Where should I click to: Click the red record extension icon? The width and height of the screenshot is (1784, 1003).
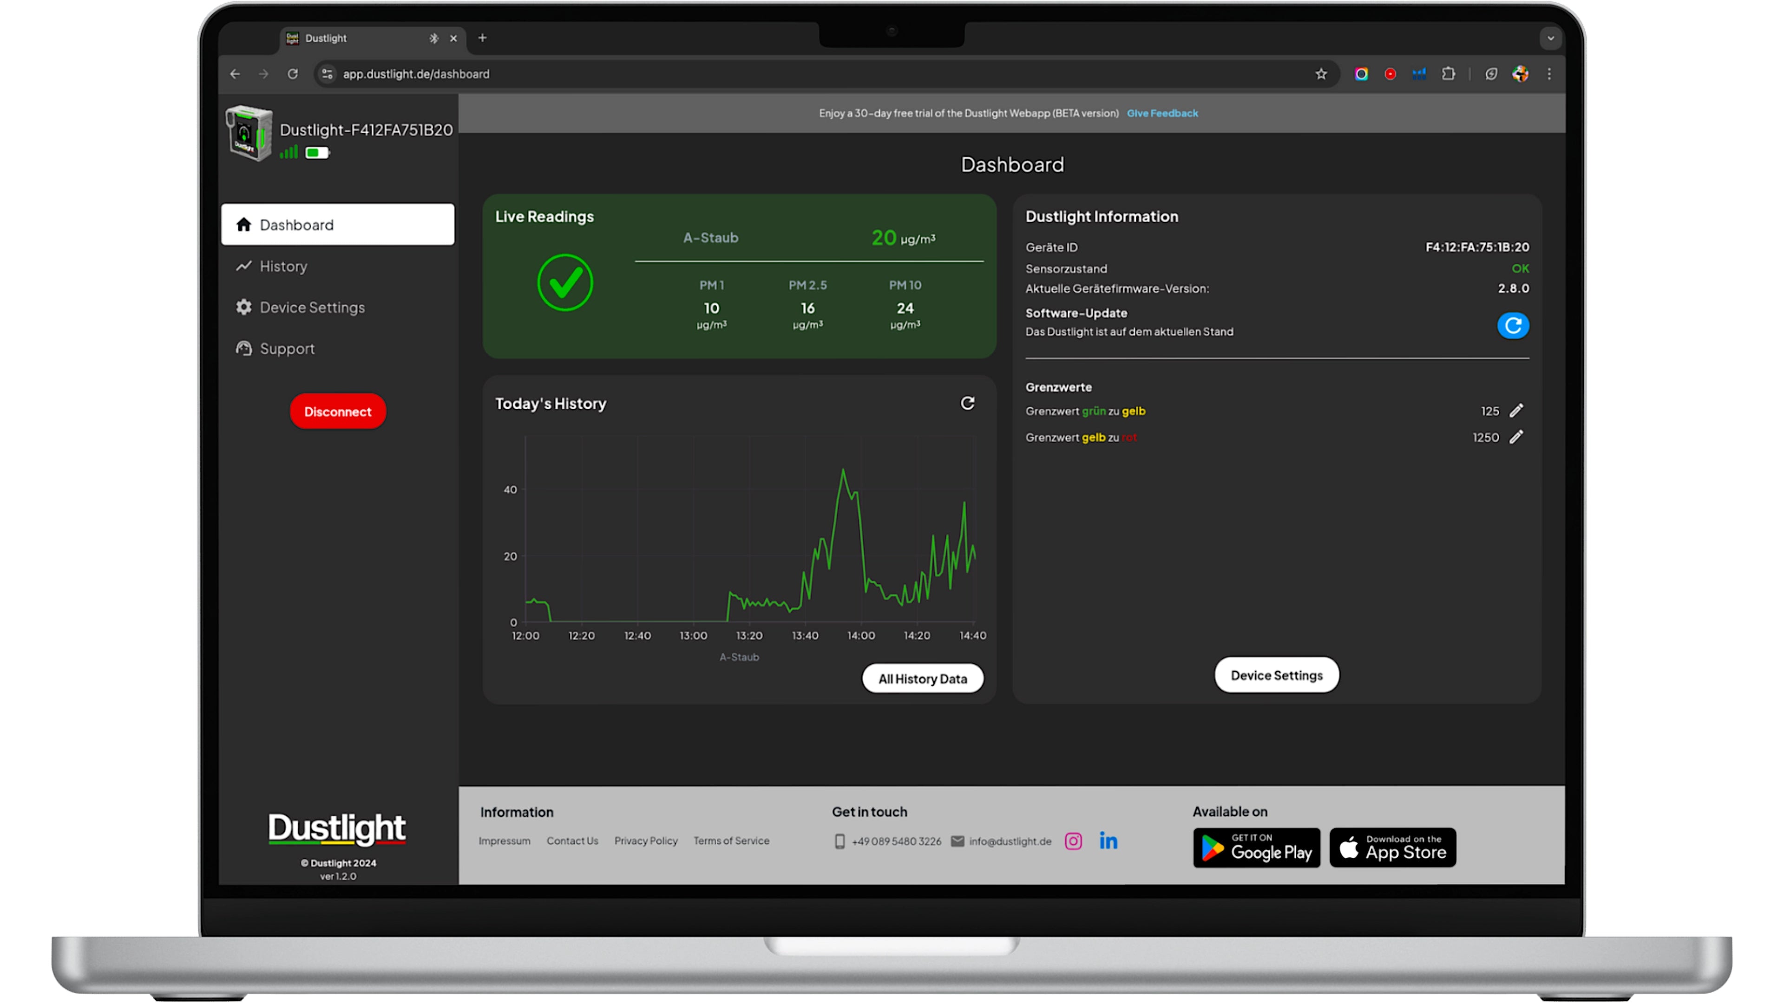[x=1390, y=73]
